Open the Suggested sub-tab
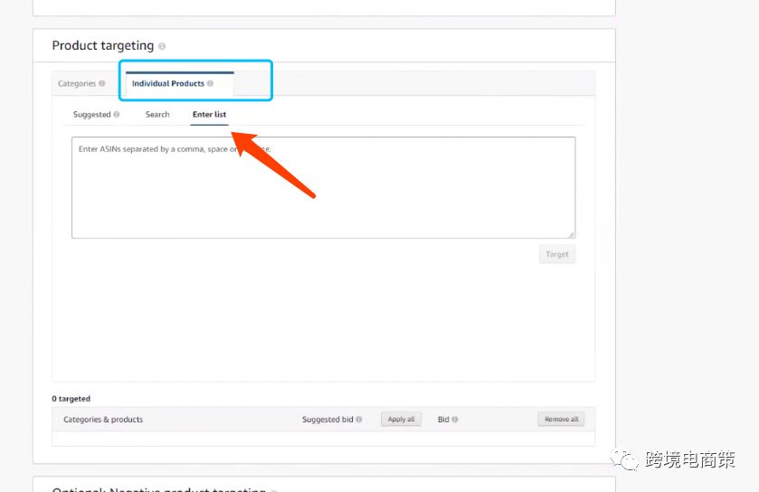The image size is (759, 492). [92, 115]
